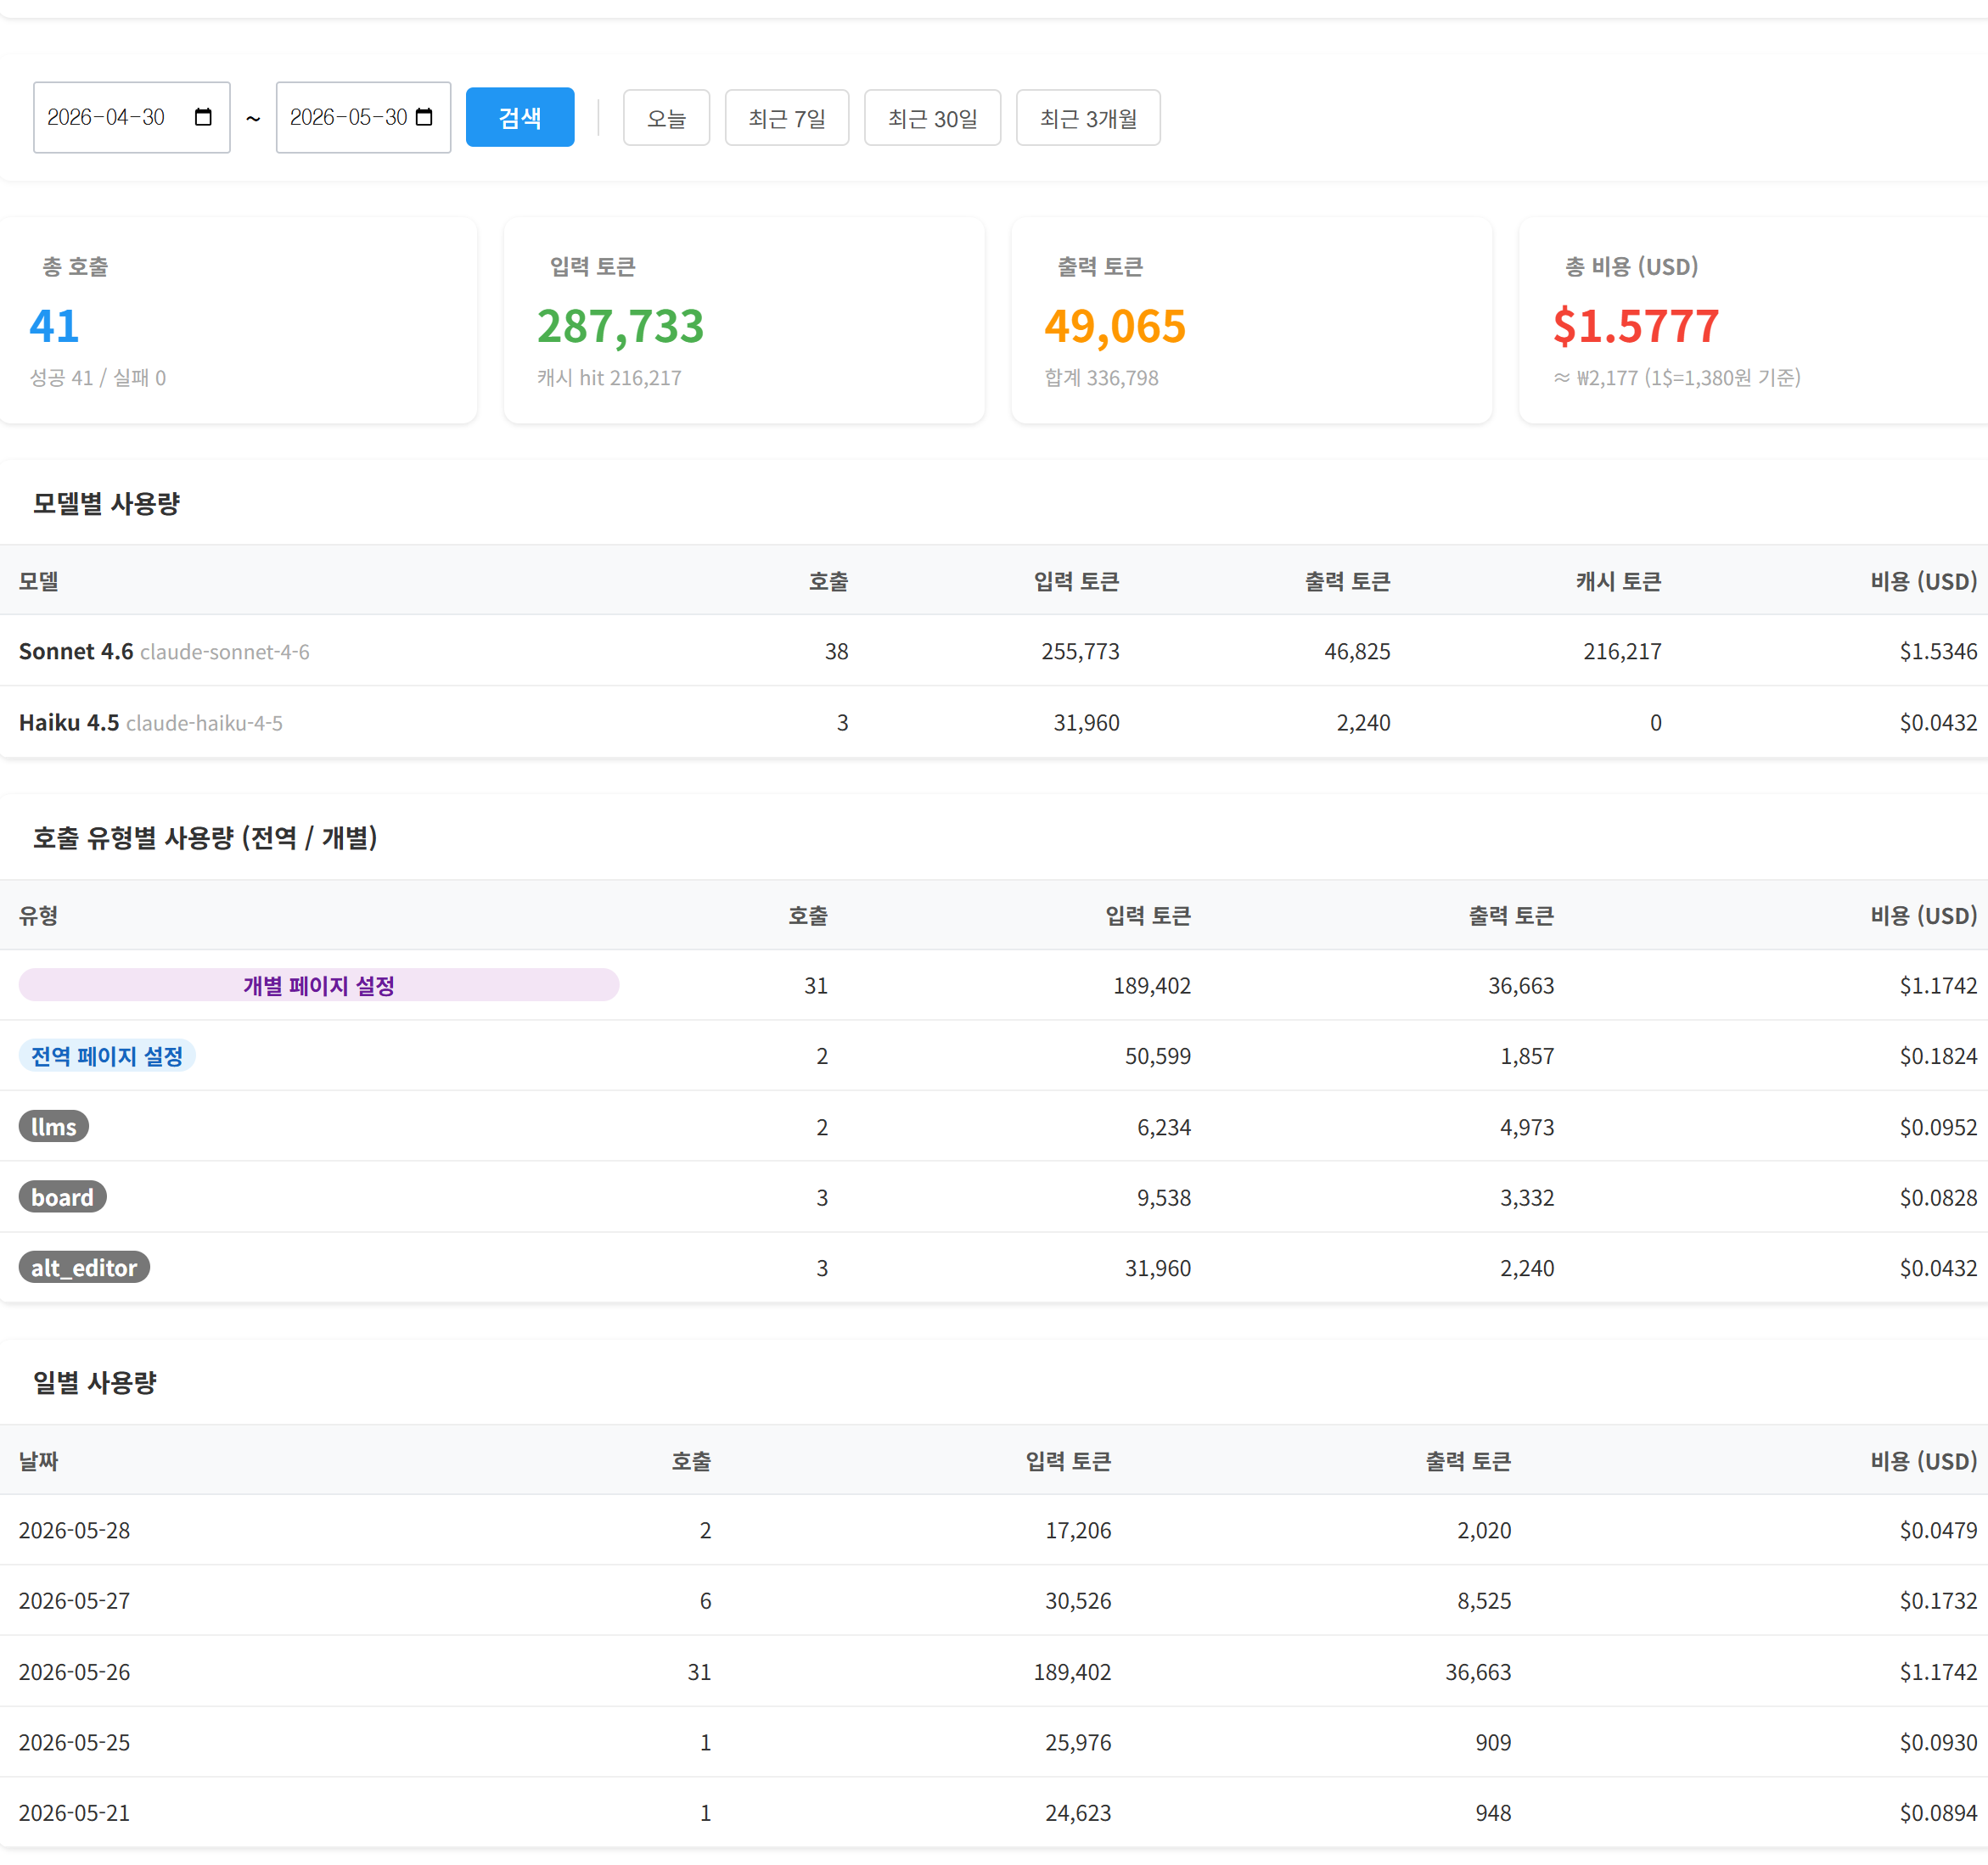1988x1865 pixels.
Task: Select the 최근 3개월 quick range
Action: (x=1088, y=118)
